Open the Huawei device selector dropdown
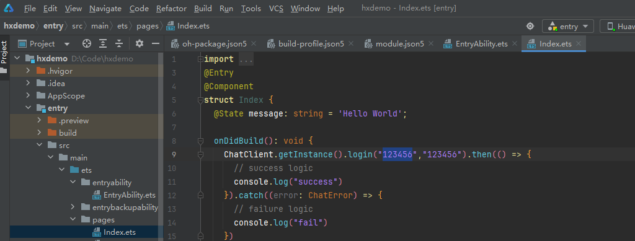The image size is (635, 241). click(617, 26)
